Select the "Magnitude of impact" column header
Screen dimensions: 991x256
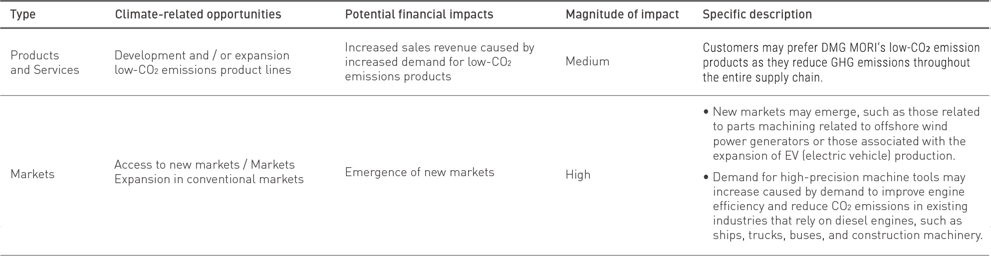[x=622, y=14]
